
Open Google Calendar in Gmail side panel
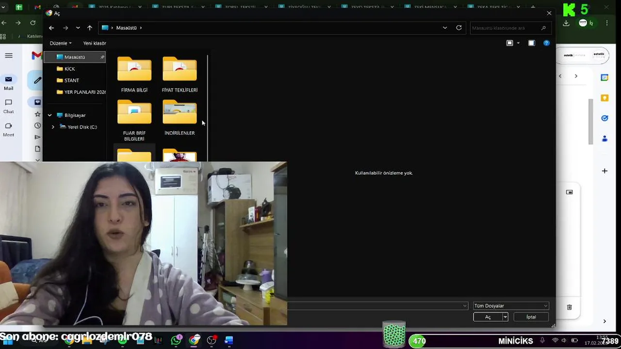tap(605, 78)
